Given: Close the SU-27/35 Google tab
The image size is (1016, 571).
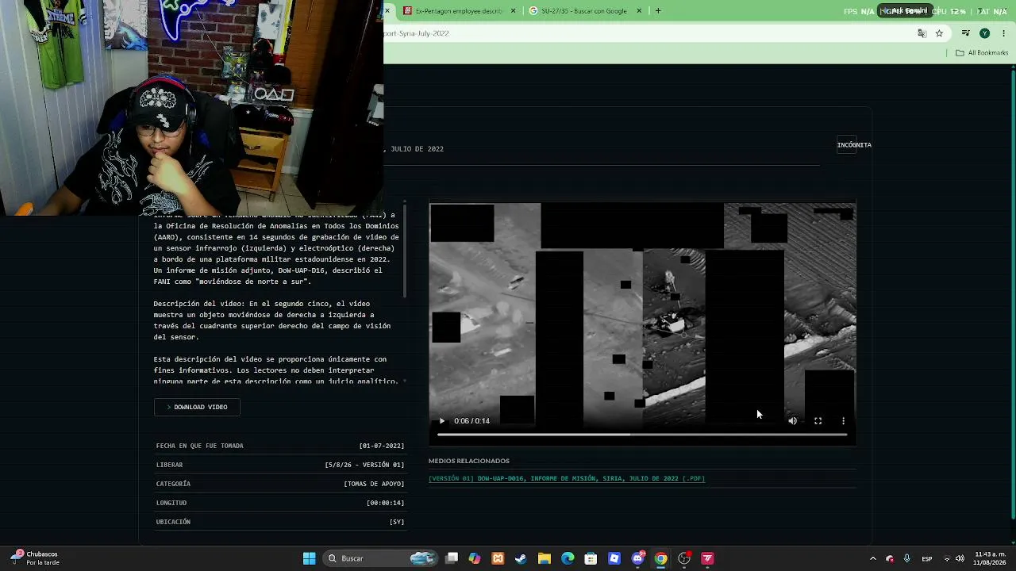Looking at the screenshot, I should pyautogui.click(x=639, y=11).
